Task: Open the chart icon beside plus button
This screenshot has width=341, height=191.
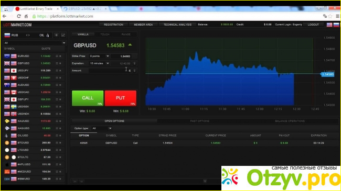Action: coord(63,35)
